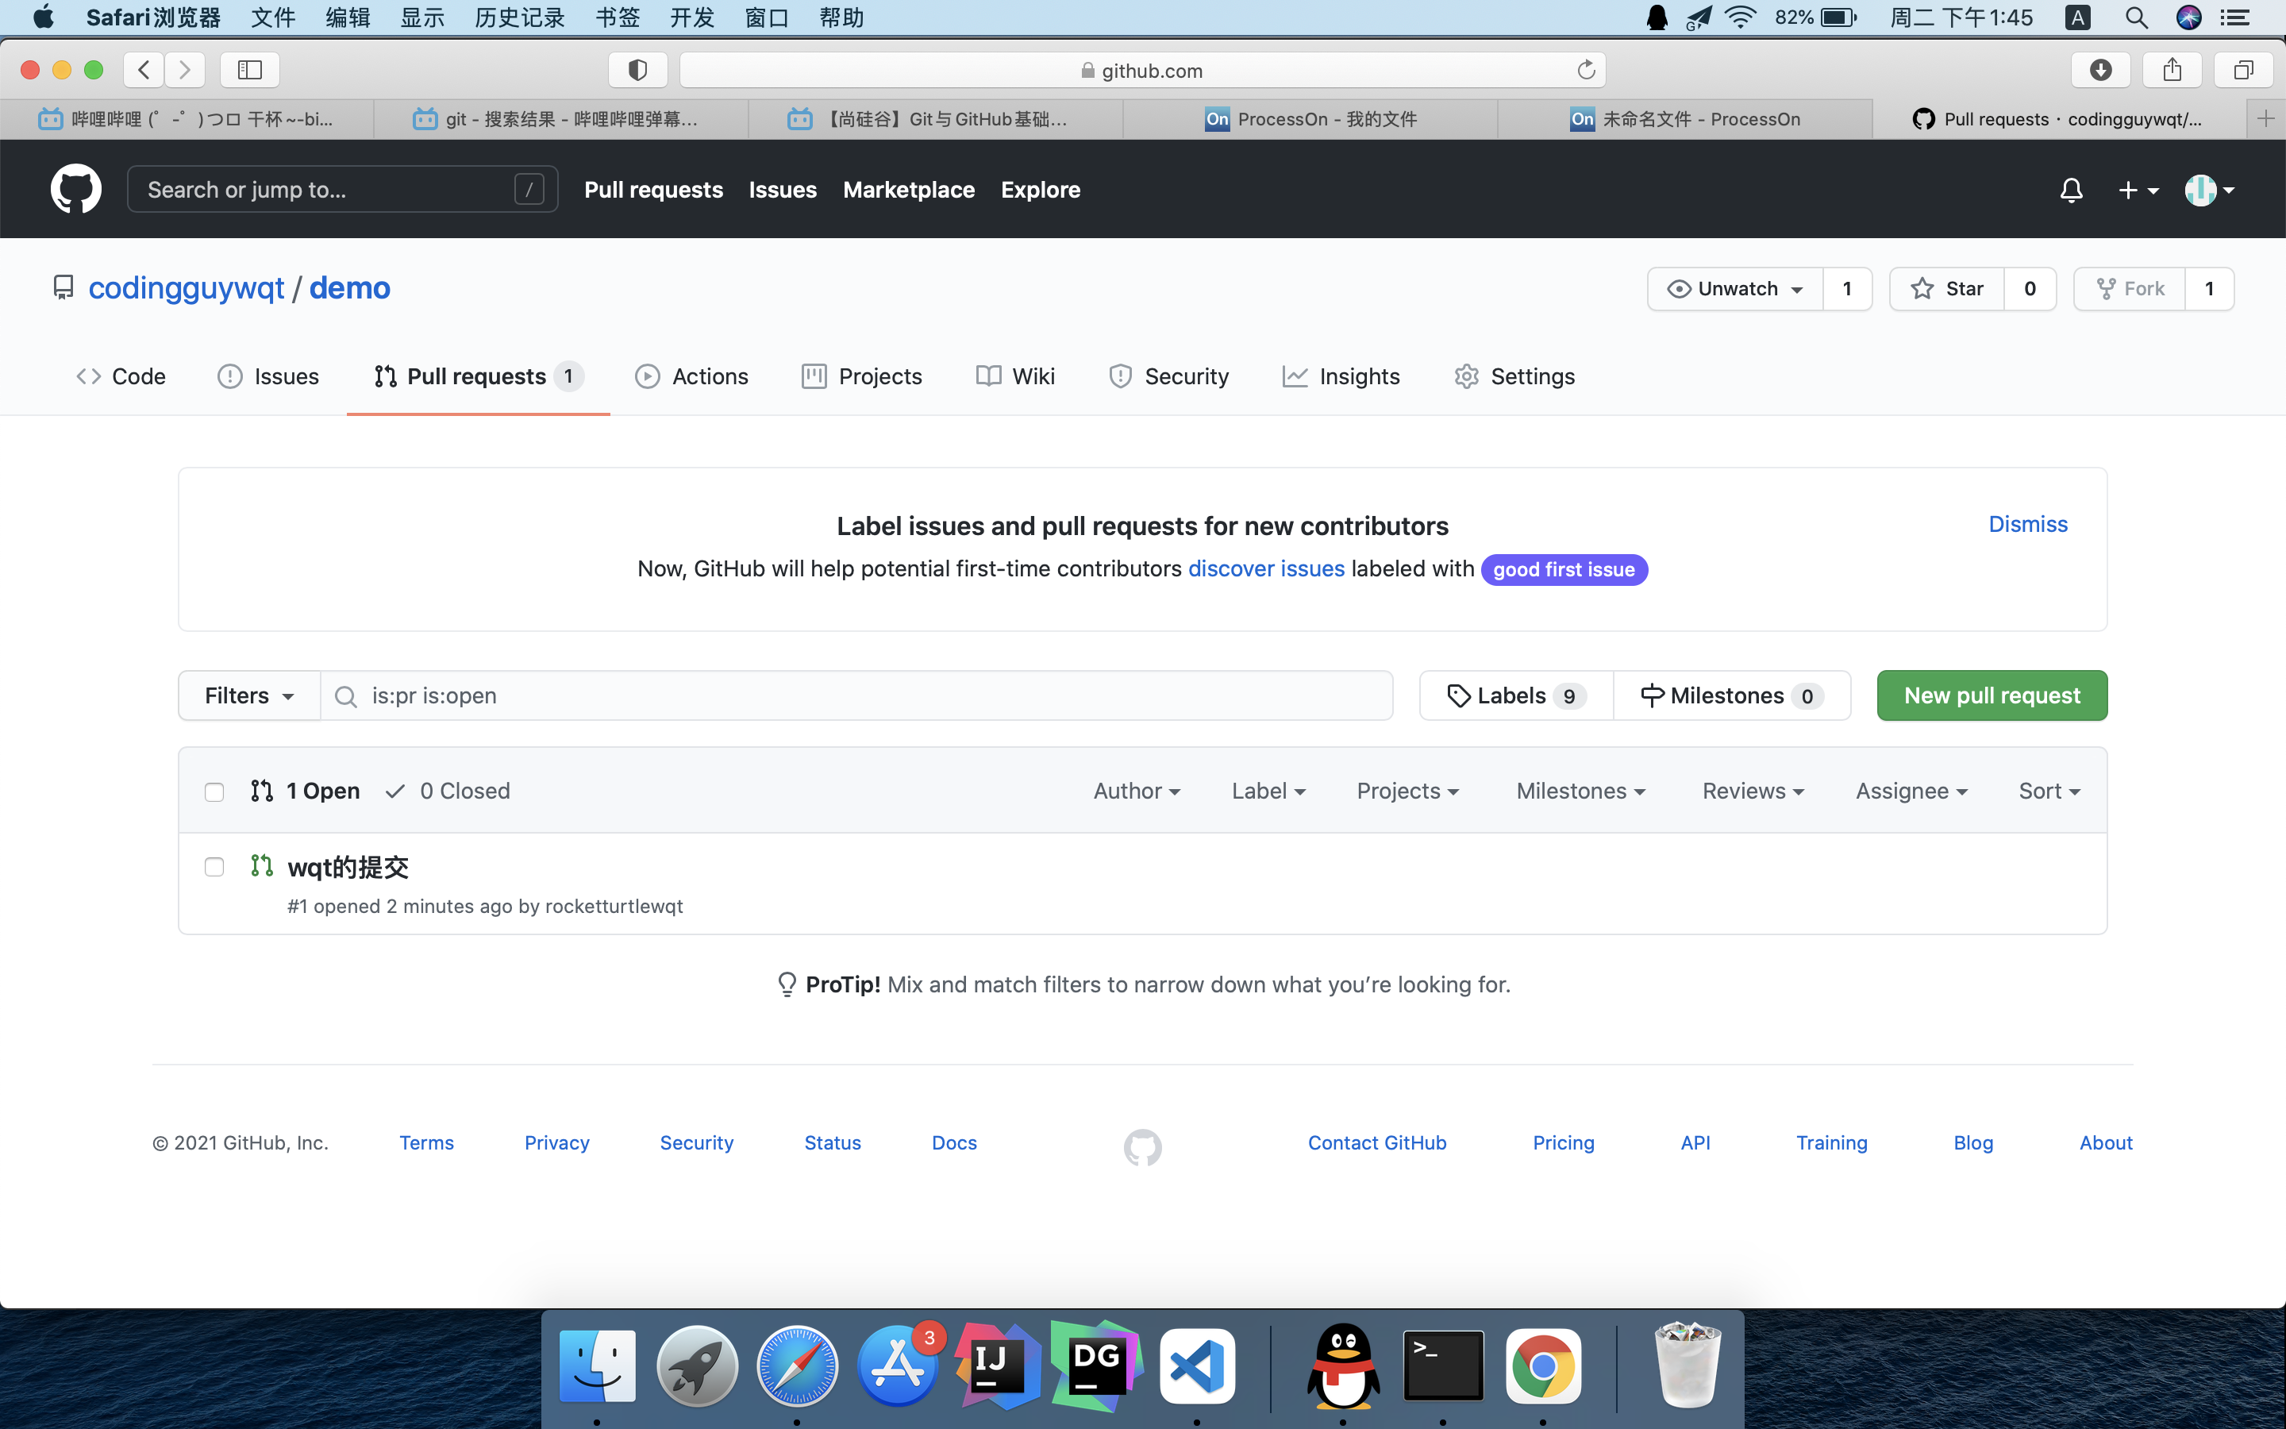
Task: Open Terminal from the dock
Action: pos(1442,1365)
